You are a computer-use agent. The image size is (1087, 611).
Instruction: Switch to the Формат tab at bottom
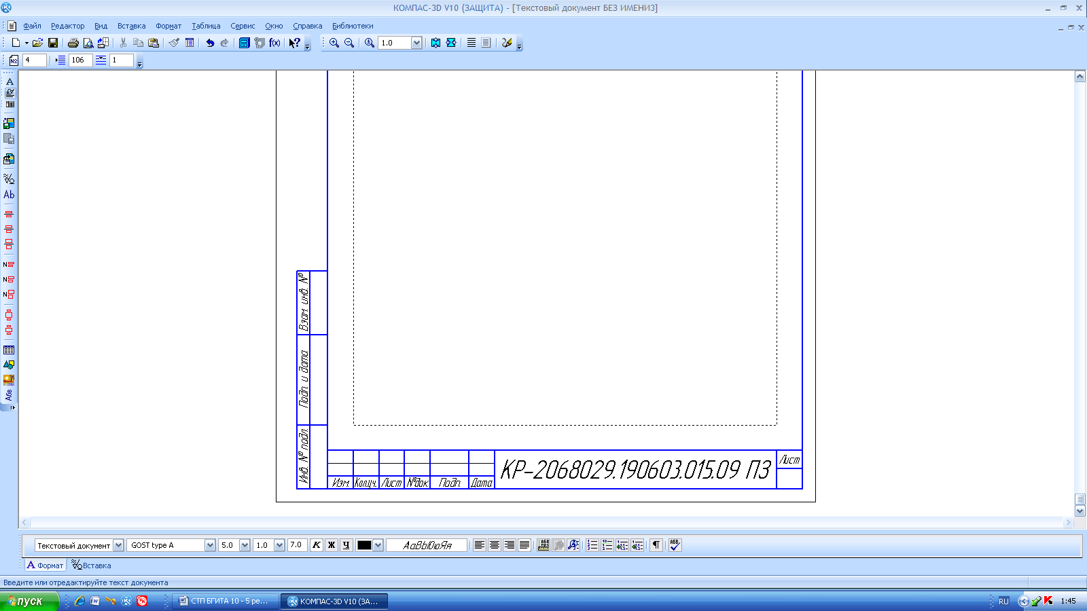(45, 565)
